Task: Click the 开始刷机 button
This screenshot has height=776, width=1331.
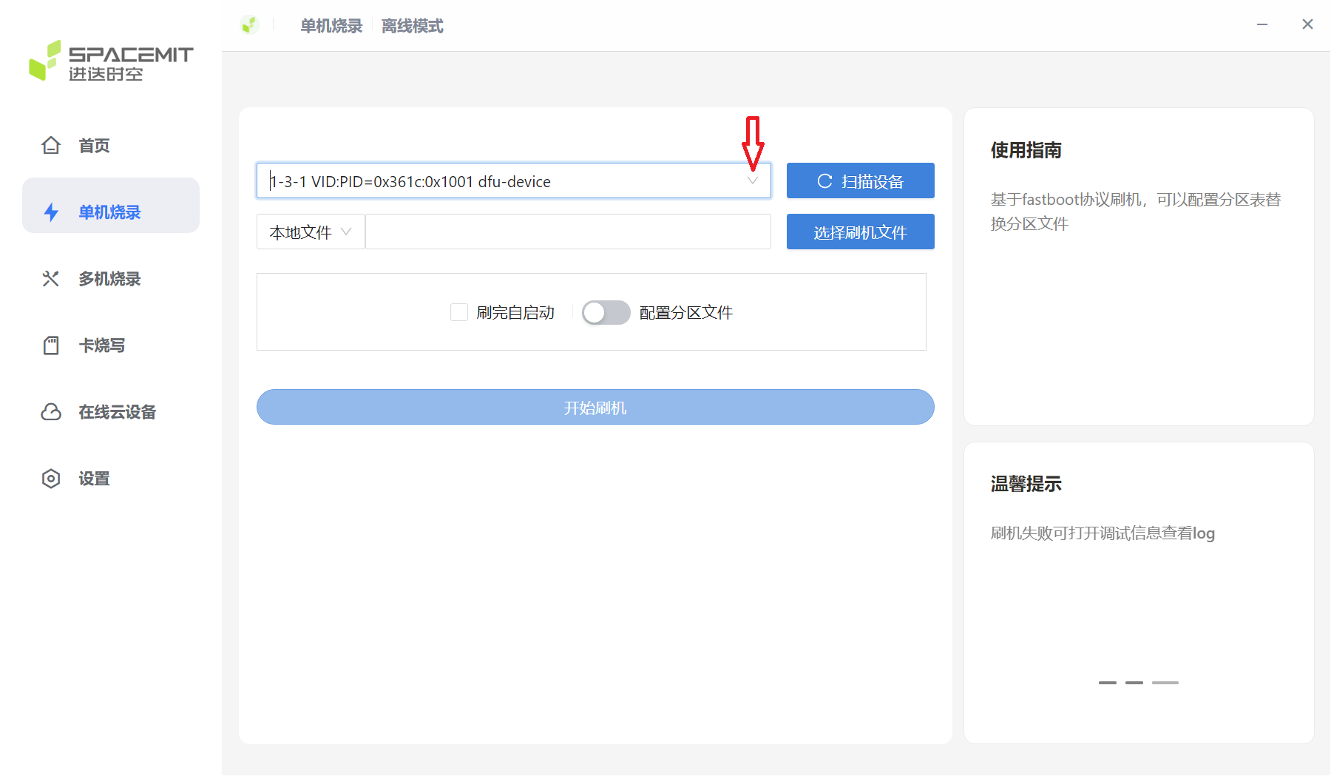Action: 595,407
